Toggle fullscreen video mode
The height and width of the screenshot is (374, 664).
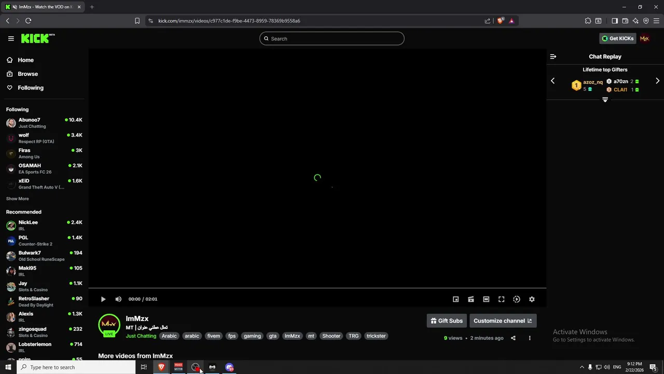[x=501, y=299]
